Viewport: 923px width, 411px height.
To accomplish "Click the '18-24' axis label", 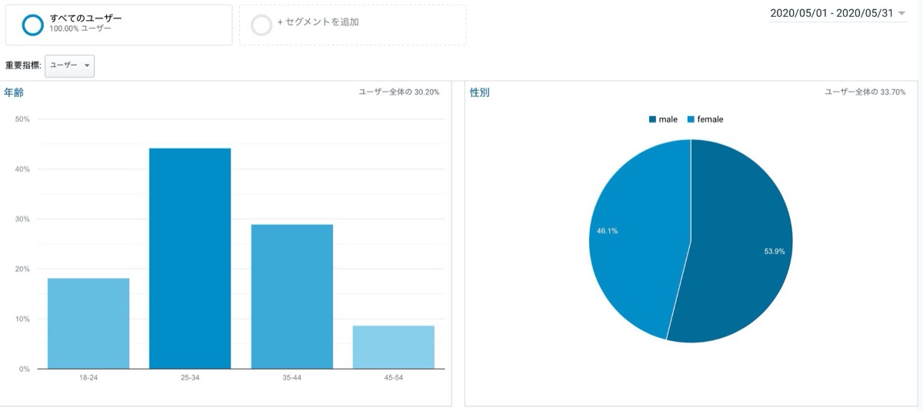I will pos(88,378).
